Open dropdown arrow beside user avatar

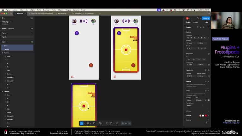point(189,18)
